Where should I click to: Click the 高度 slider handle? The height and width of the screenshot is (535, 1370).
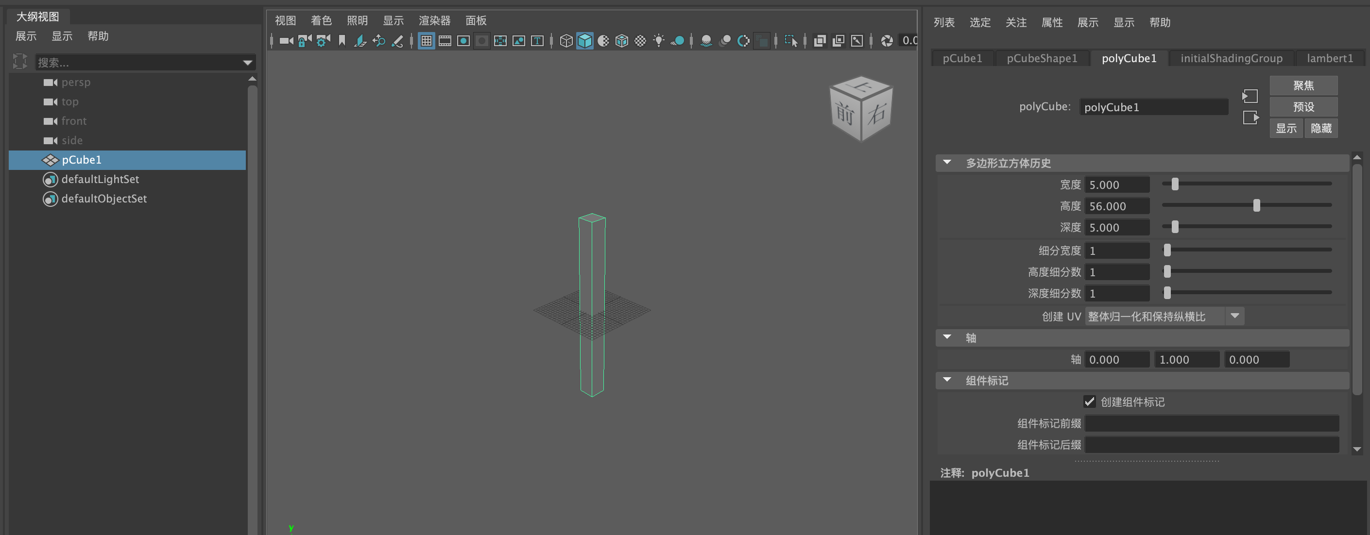click(x=1256, y=206)
